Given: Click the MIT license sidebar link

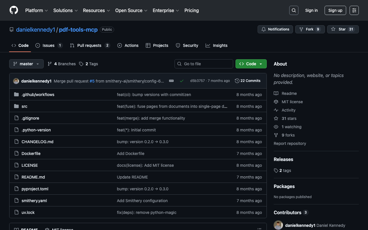Looking at the screenshot, I should pyautogui.click(x=292, y=102).
